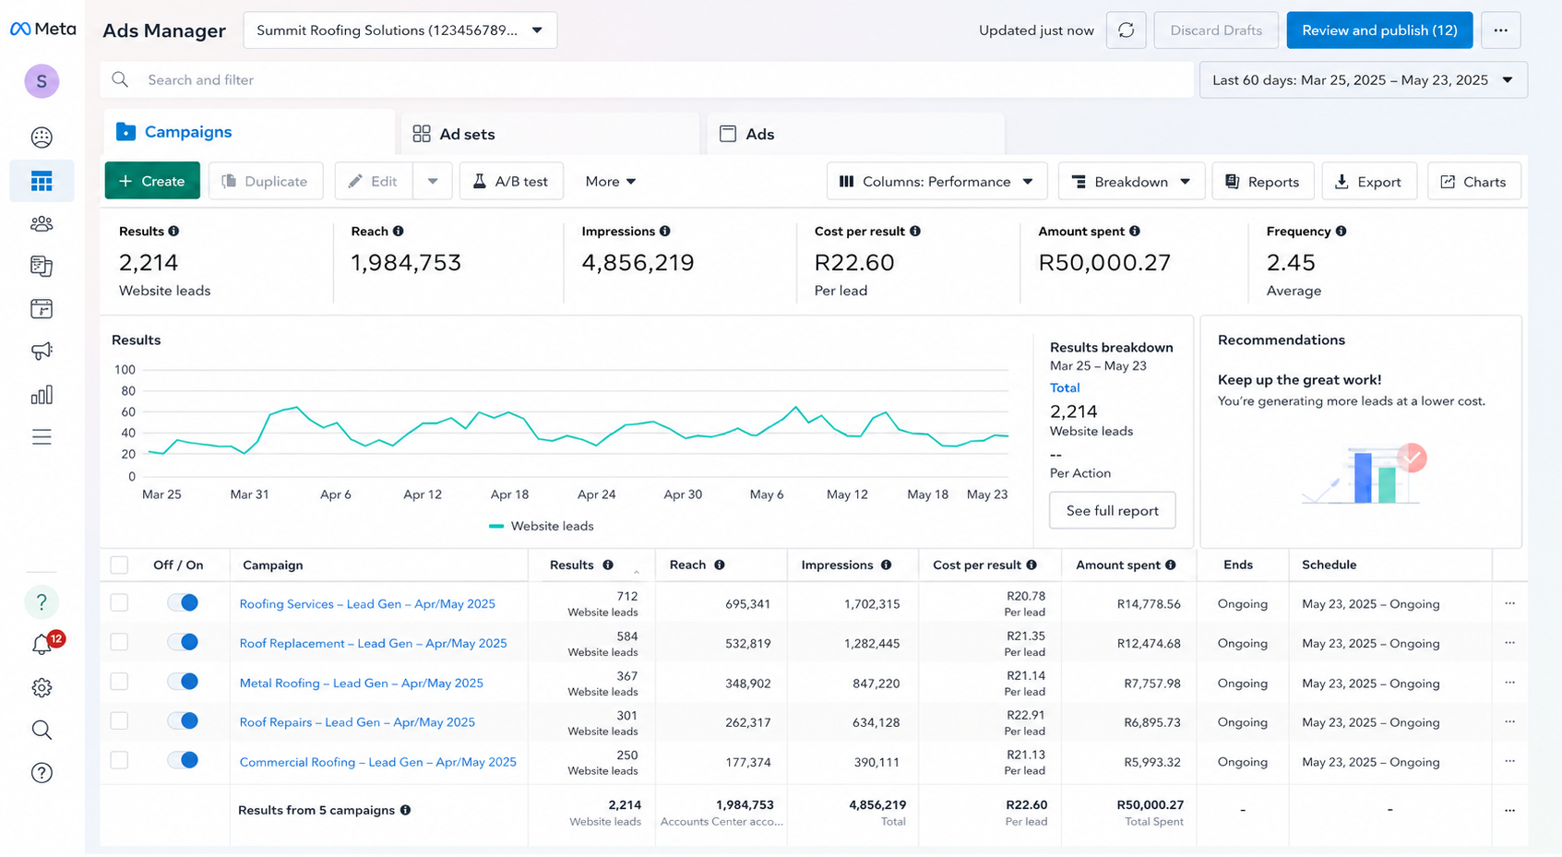Select the Campaigns grid icon in sidebar
Image resolution: width=1562 pixels, height=857 pixels.
point(42,181)
